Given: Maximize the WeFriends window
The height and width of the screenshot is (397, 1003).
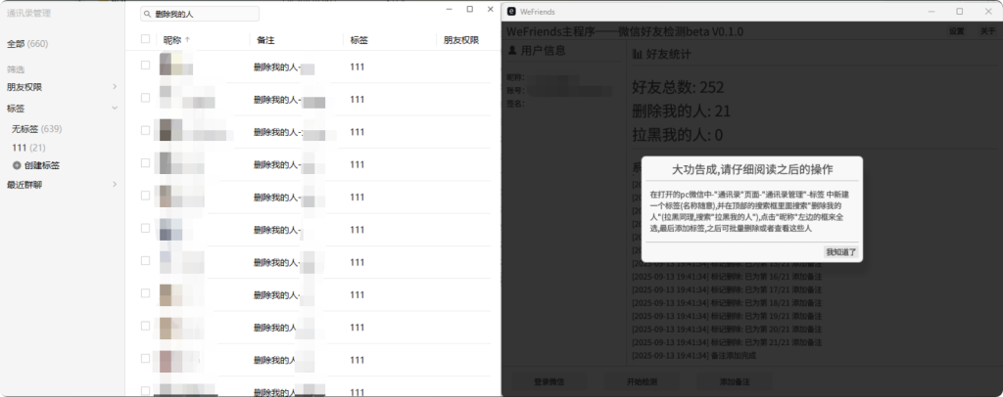Looking at the screenshot, I should 959,12.
